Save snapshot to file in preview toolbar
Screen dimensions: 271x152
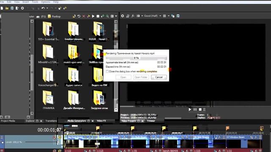178,16
